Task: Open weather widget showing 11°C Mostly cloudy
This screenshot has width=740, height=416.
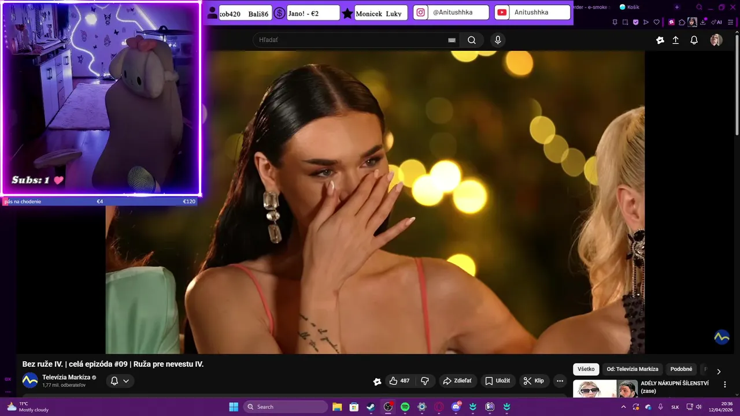Action: 28,407
